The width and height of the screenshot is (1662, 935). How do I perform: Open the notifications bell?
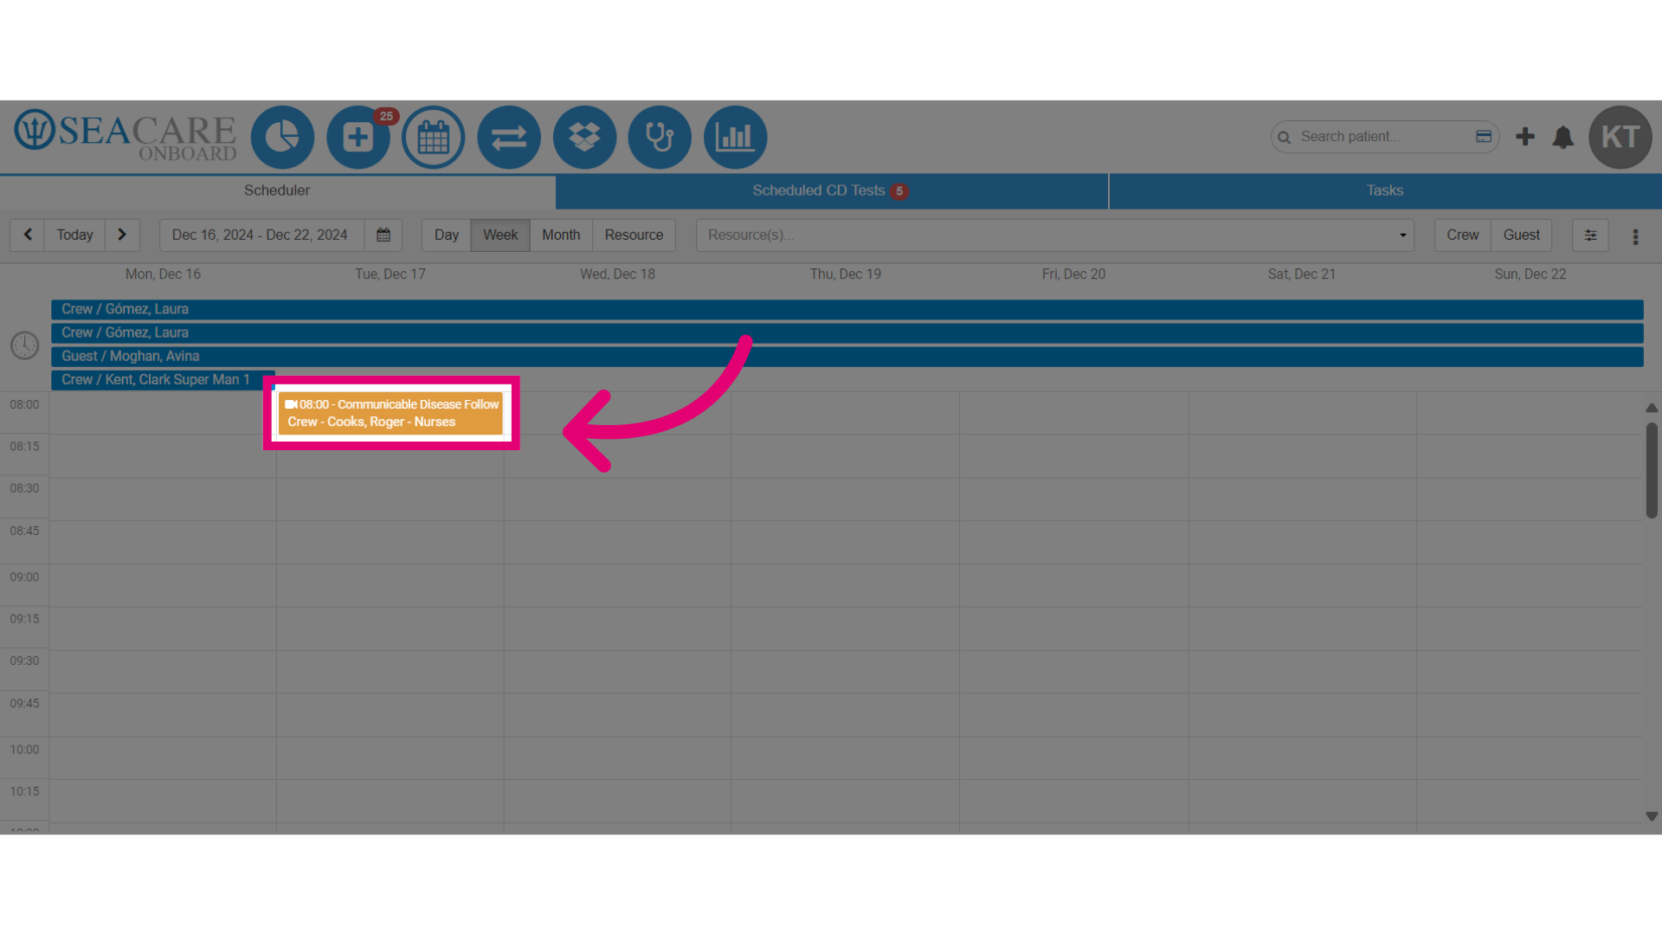click(x=1563, y=137)
